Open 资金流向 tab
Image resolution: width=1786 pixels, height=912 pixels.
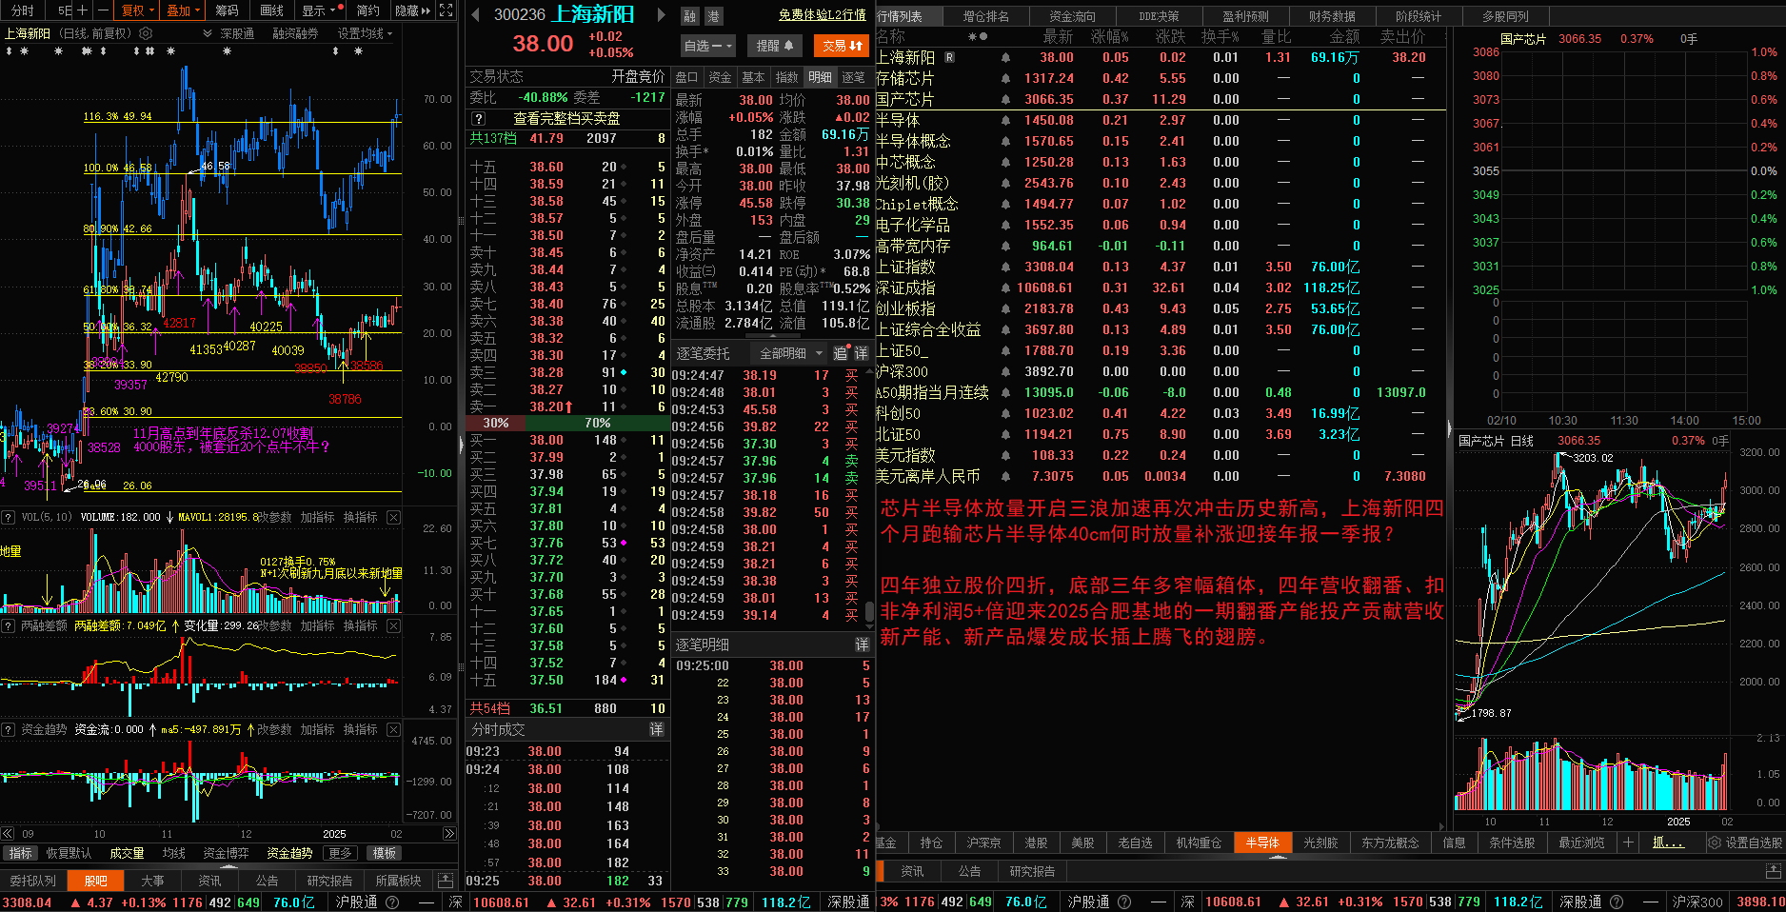click(1072, 16)
